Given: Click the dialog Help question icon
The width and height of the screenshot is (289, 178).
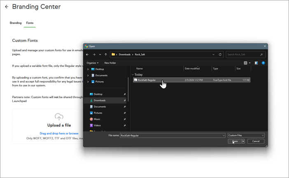Looking at the screenshot, I should click(263, 63).
